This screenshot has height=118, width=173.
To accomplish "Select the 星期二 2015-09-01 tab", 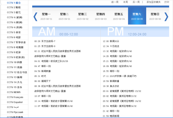I will click(64, 16).
